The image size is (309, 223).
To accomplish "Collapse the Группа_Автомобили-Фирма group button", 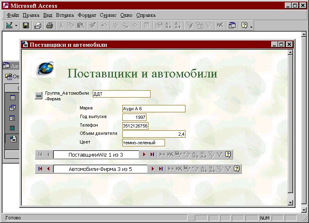I will [39, 96].
